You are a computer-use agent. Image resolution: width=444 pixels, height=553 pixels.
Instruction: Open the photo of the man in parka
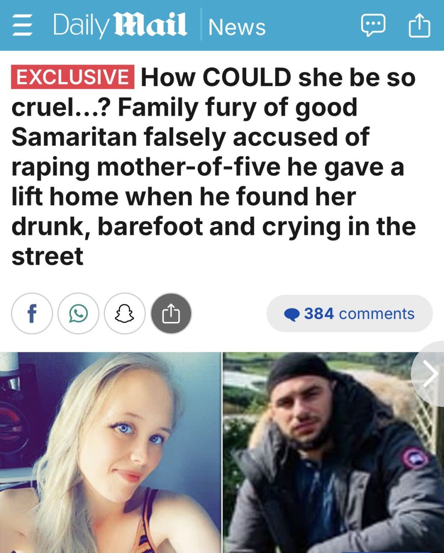(333, 452)
